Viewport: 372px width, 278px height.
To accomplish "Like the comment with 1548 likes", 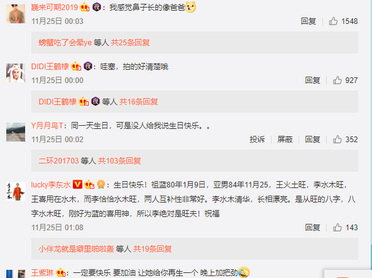I will pos(333,21).
